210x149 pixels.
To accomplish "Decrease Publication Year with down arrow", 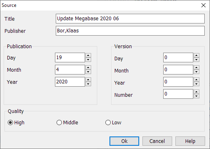I will [x=88, y=84].
